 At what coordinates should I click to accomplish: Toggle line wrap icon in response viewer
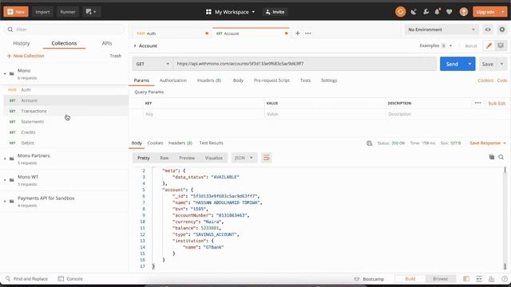click(x=267, y=158)
